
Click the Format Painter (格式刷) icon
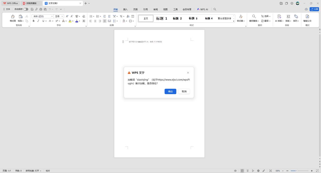point(13,17)
